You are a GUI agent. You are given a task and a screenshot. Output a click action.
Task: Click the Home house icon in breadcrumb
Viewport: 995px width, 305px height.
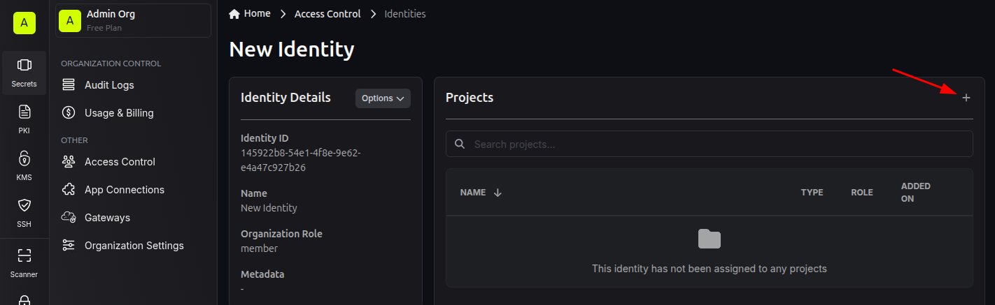tap(234, 14)
